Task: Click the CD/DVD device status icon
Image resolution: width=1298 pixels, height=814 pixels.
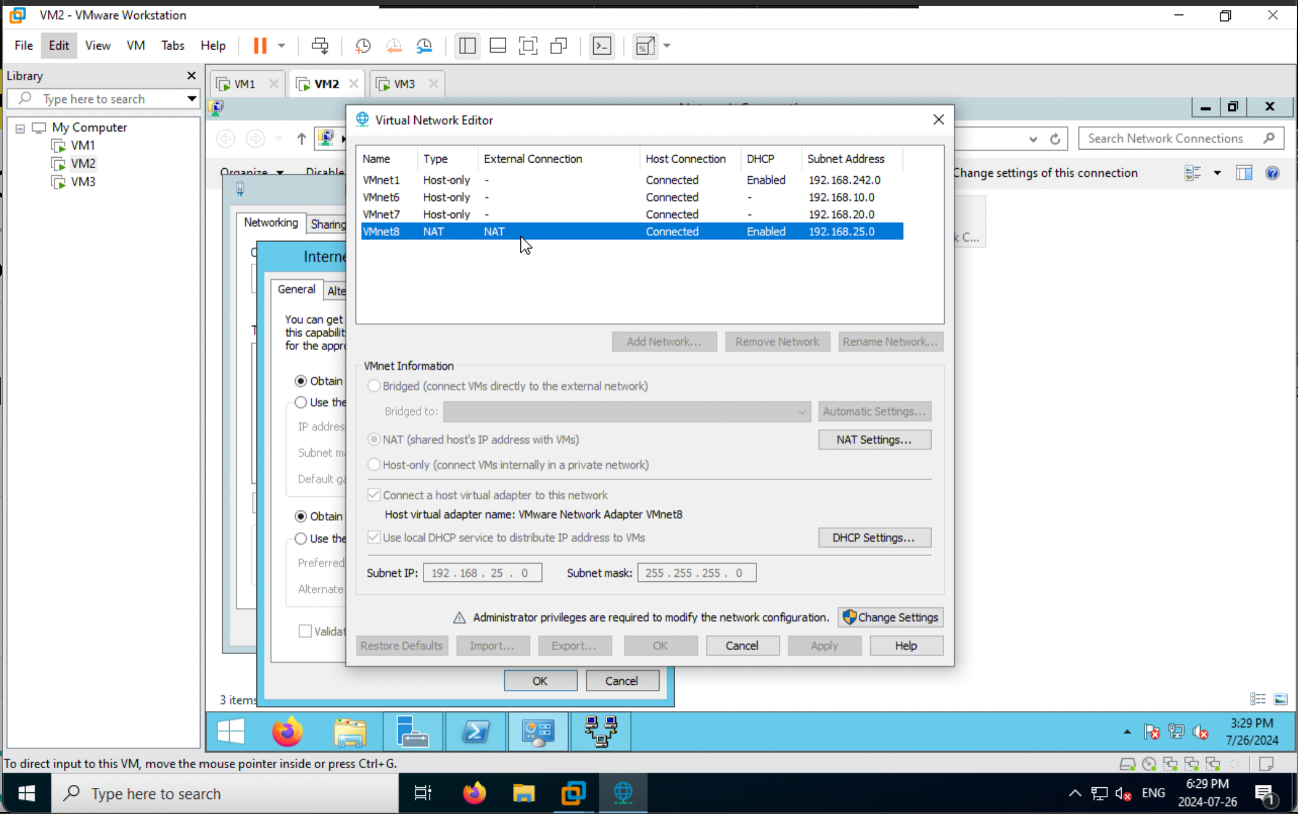Action: point(1150,764)
